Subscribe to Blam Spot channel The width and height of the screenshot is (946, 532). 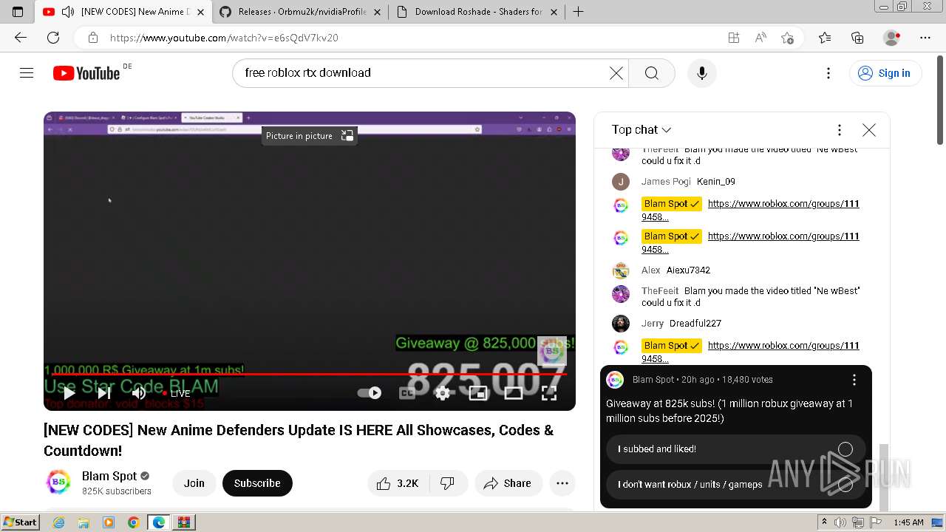click(x=257, y=483)
